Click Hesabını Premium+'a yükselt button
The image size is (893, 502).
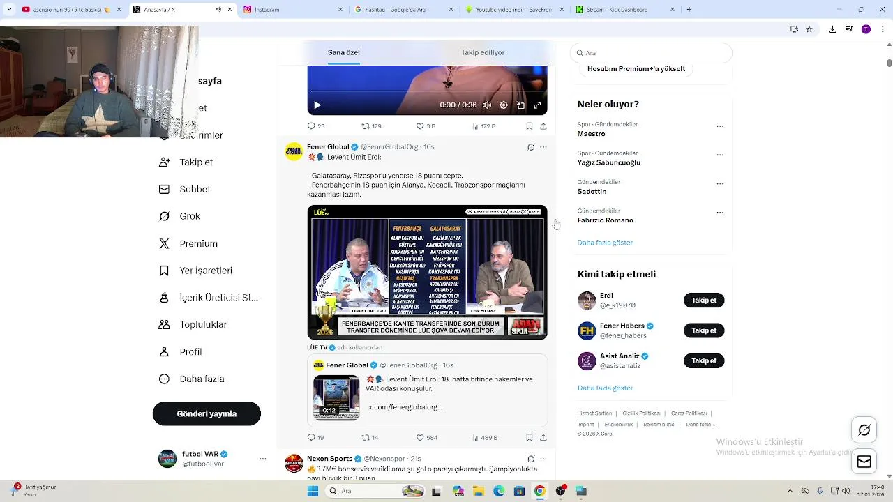click(636, 69)
